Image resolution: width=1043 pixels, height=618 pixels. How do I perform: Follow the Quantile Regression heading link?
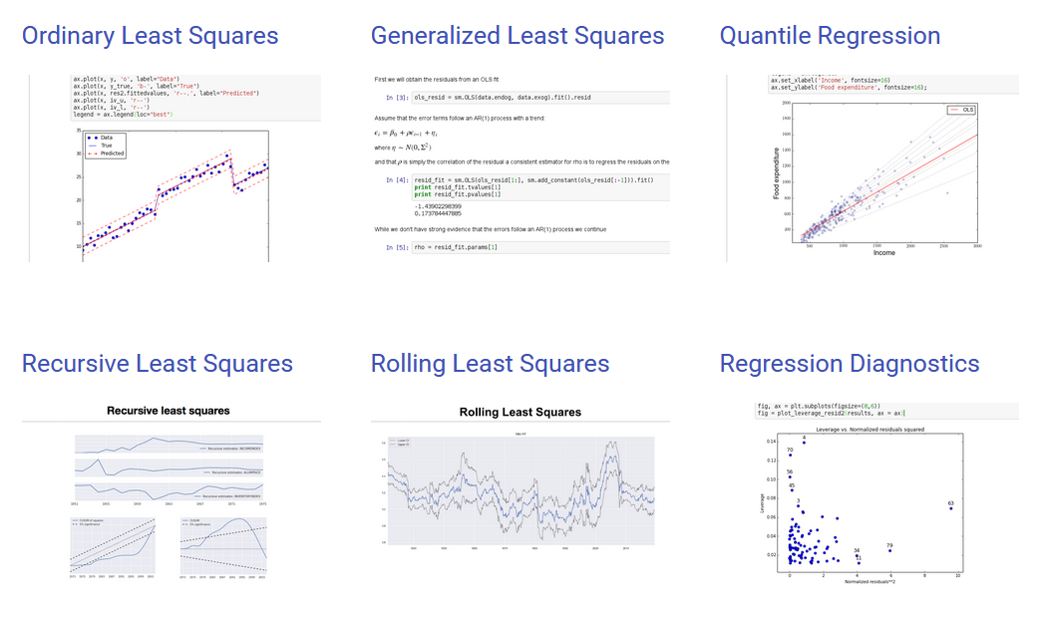(830, 36)
